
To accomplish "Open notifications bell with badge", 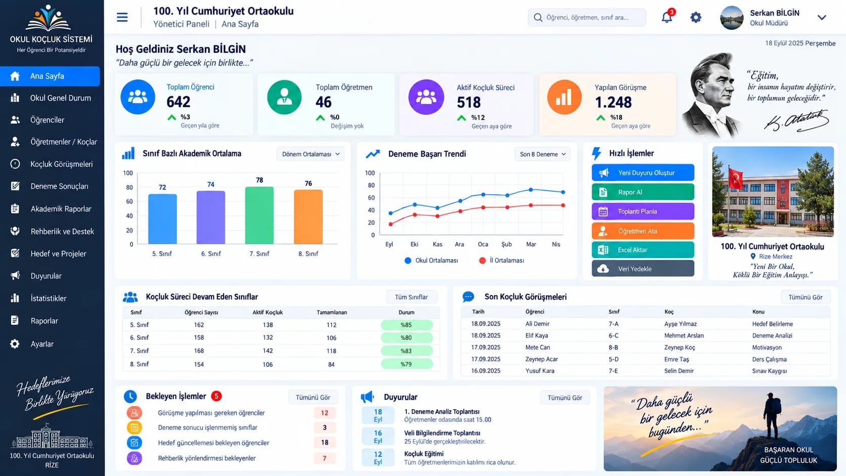I will click(x=667, y=16).
